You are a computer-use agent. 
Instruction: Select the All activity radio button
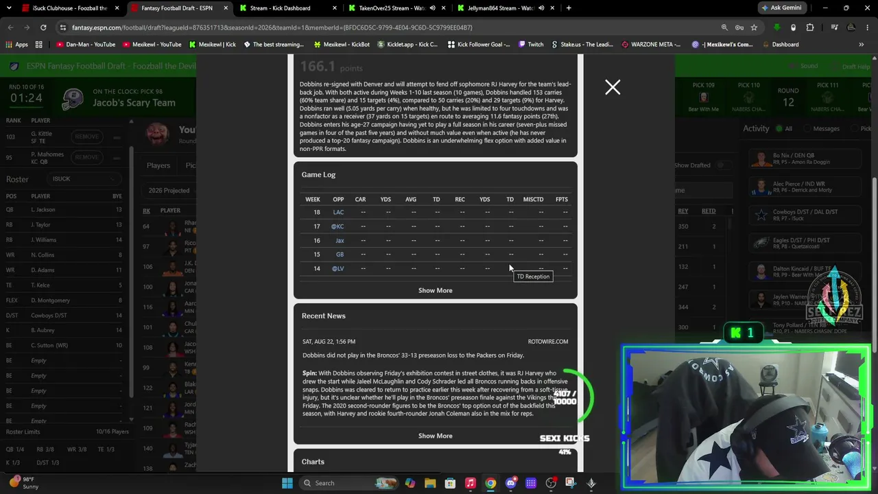[x=779, y=128]
